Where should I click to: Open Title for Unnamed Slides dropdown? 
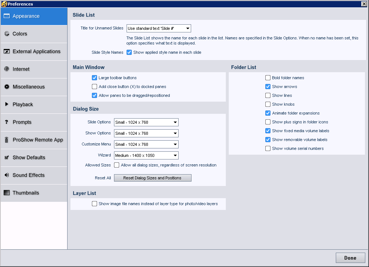159,28
